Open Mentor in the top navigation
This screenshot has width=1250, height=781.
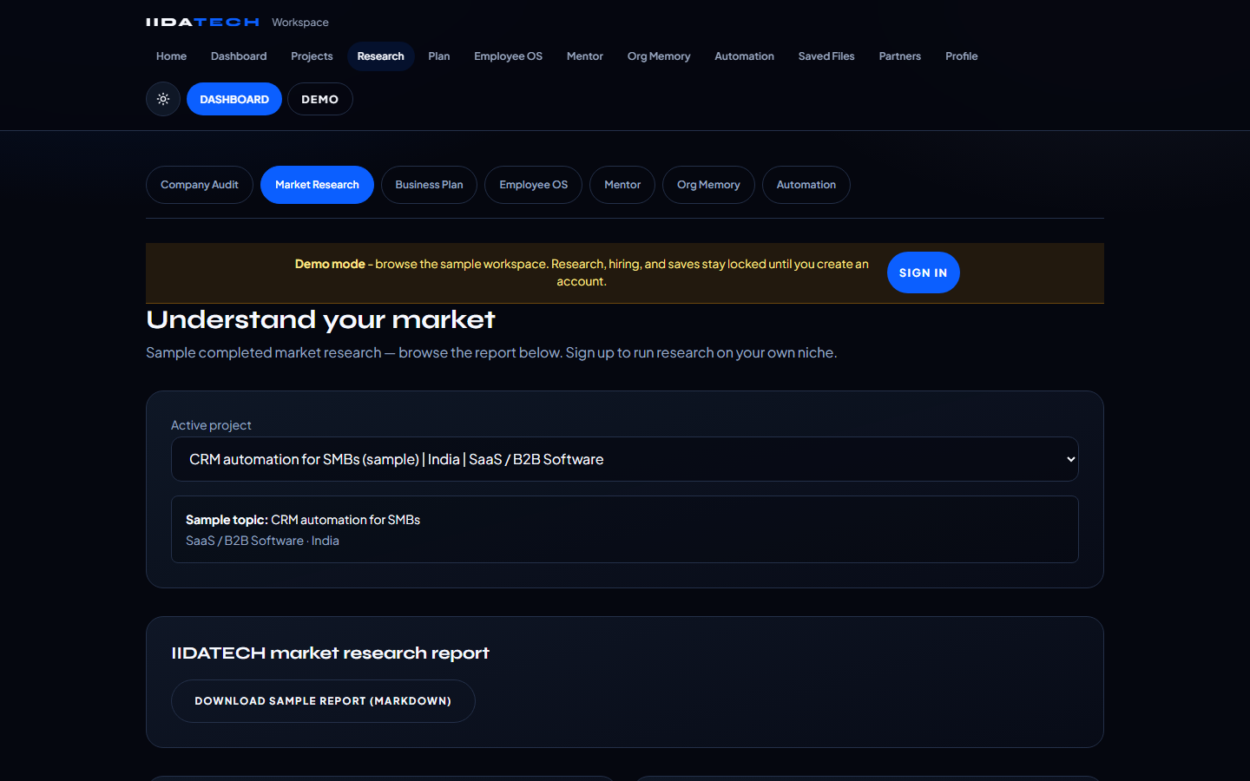click(x=585, y=56)
